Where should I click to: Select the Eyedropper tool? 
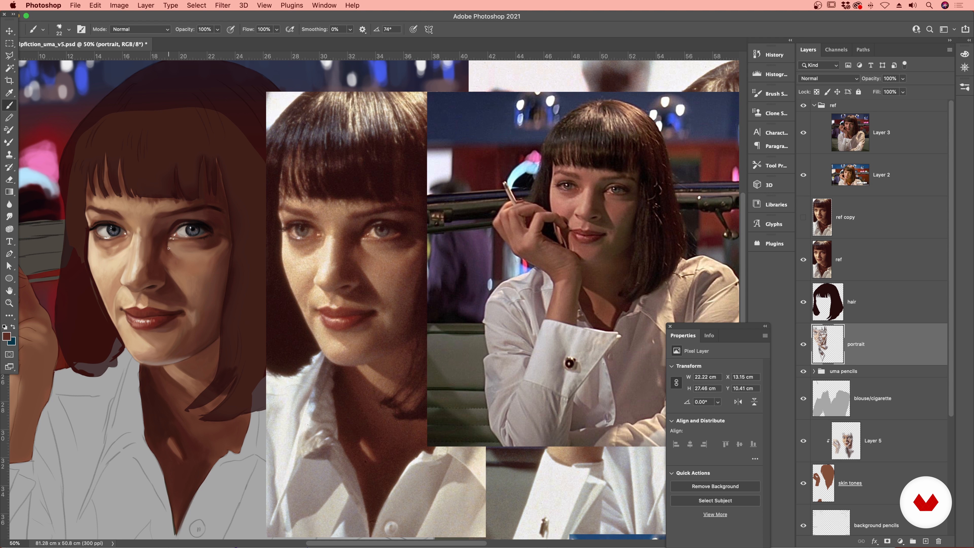[9, 93]
